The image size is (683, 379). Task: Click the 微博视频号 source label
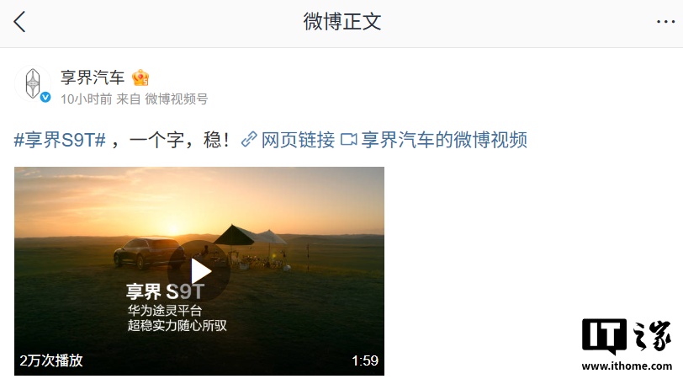click(176, 99)
